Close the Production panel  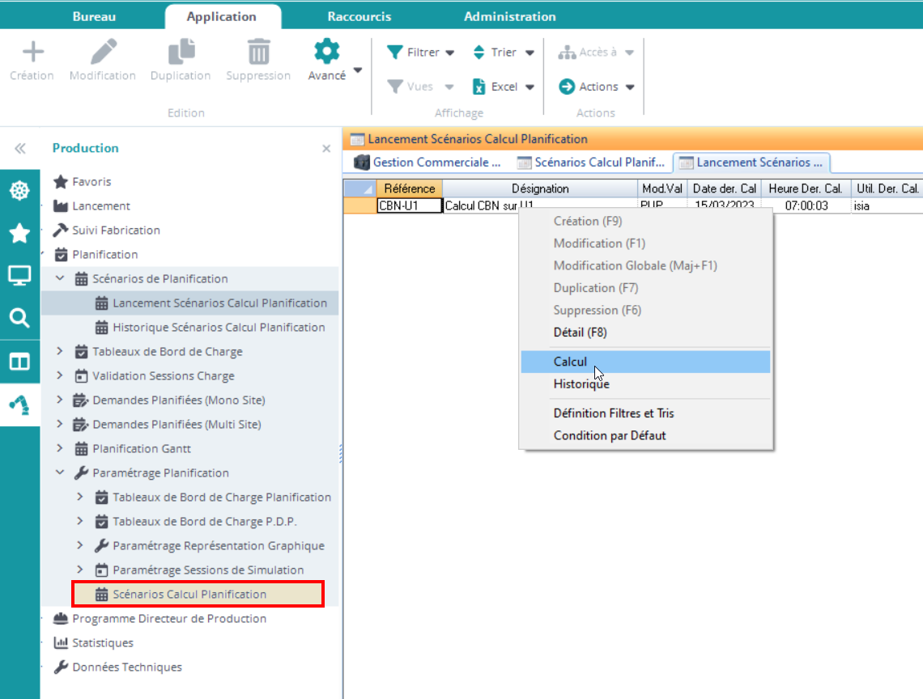[326, 149]
